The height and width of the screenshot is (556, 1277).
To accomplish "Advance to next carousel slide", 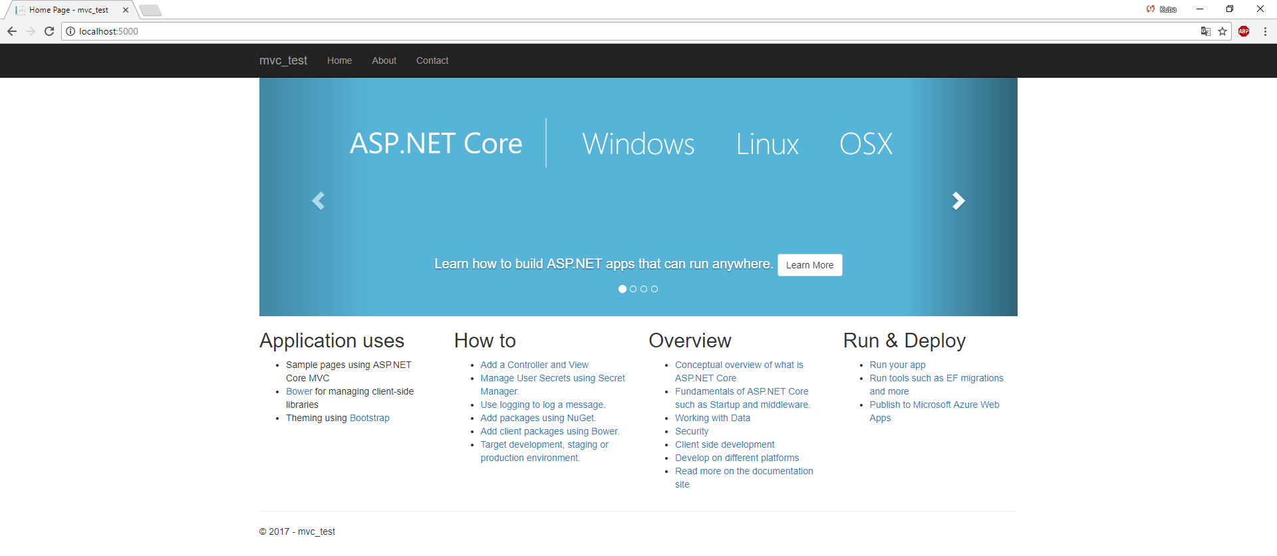I will (958, 201).
